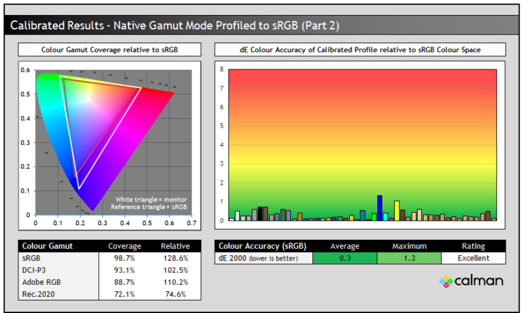Click the tallest blue bar in the dE chart
Screen dimensions: 524x313
coord(379,208)
